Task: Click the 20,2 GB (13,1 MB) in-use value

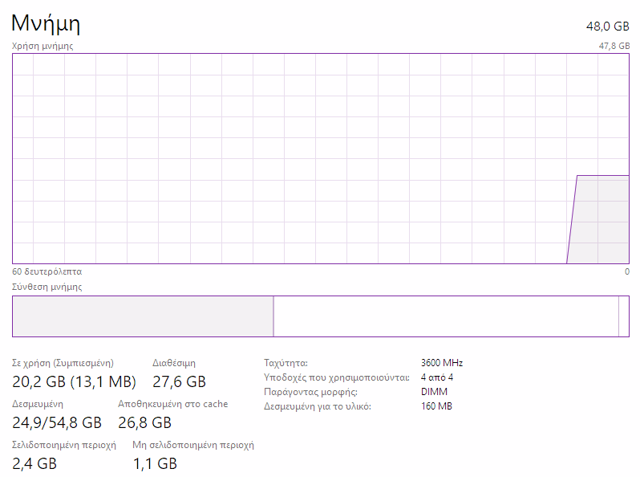Action: pos(74,381)
